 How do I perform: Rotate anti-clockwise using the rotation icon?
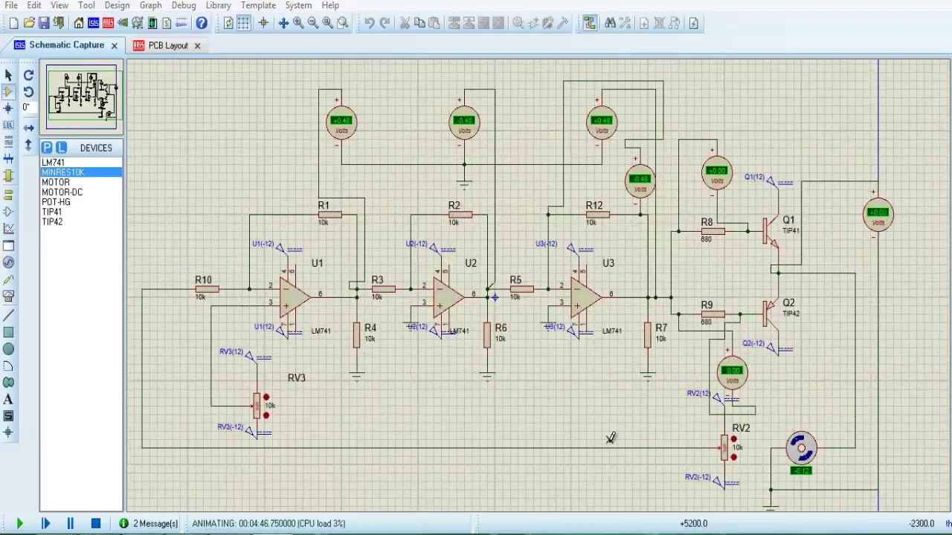tap(28, 91)
